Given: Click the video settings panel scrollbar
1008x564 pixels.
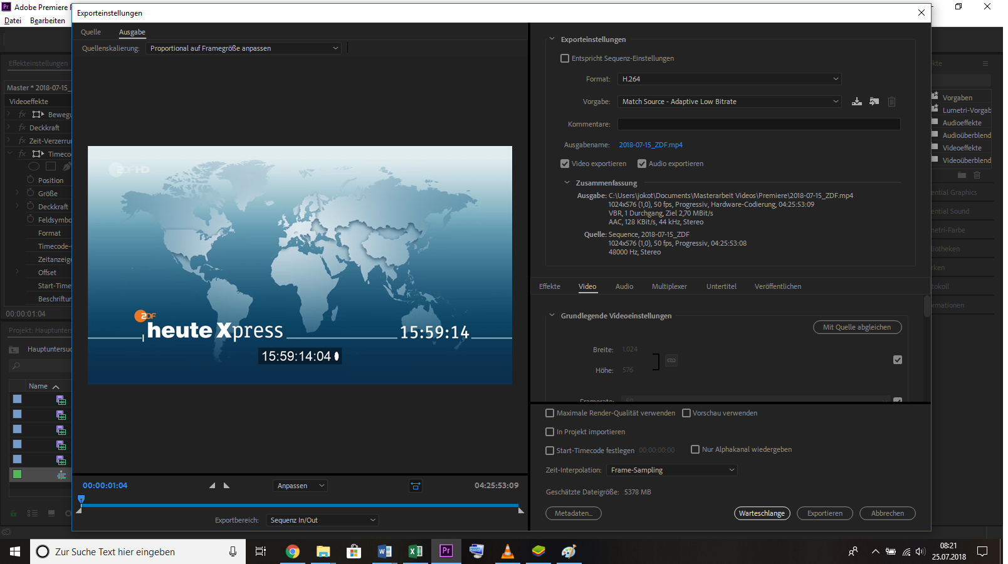Looking at the screenshot, I should pos(927,306).
